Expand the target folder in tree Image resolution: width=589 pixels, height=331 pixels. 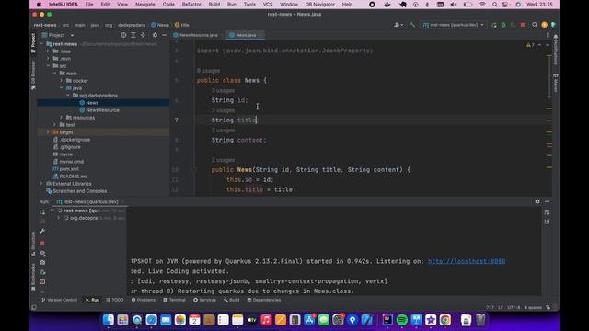tap(48, 131)
